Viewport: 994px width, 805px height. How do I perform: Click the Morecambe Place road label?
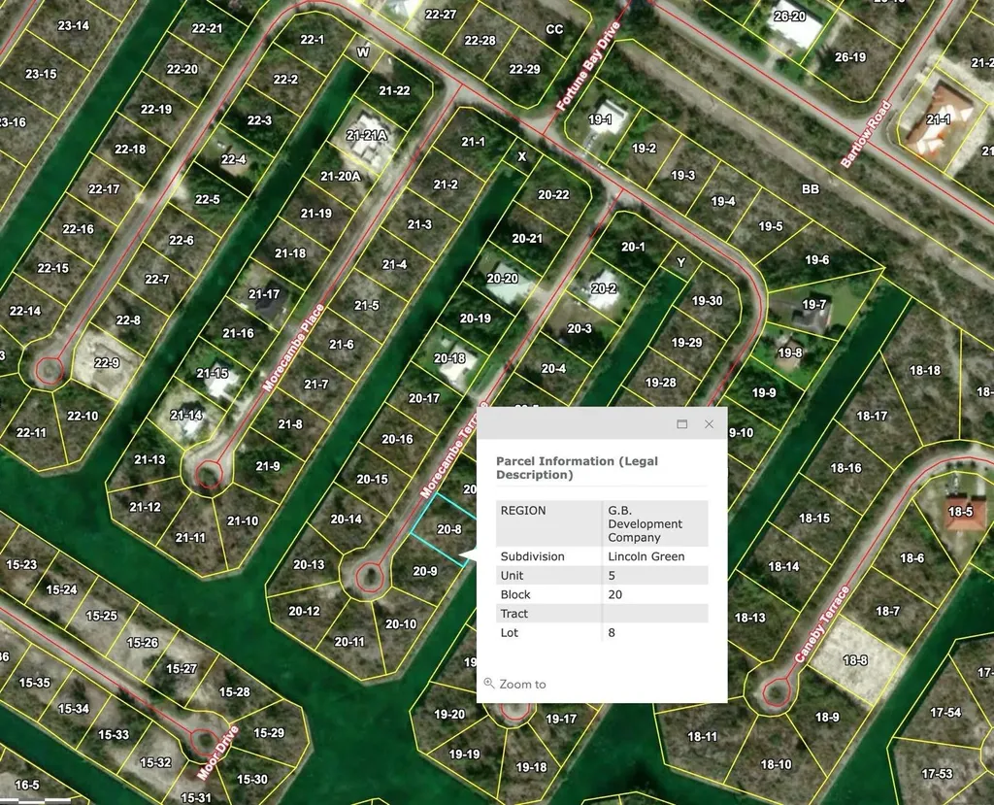click(293, 348)
